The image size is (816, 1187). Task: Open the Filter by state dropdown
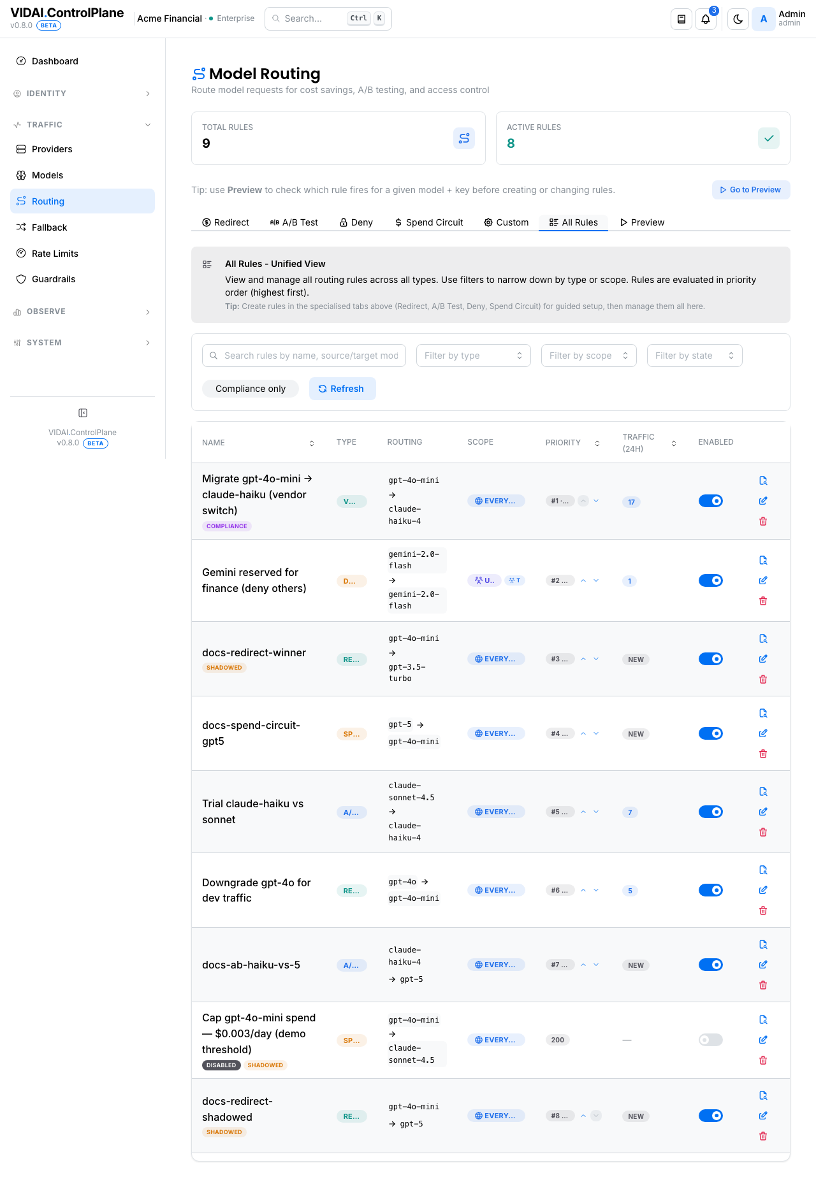pyautogui.click(x=695, y=356)
